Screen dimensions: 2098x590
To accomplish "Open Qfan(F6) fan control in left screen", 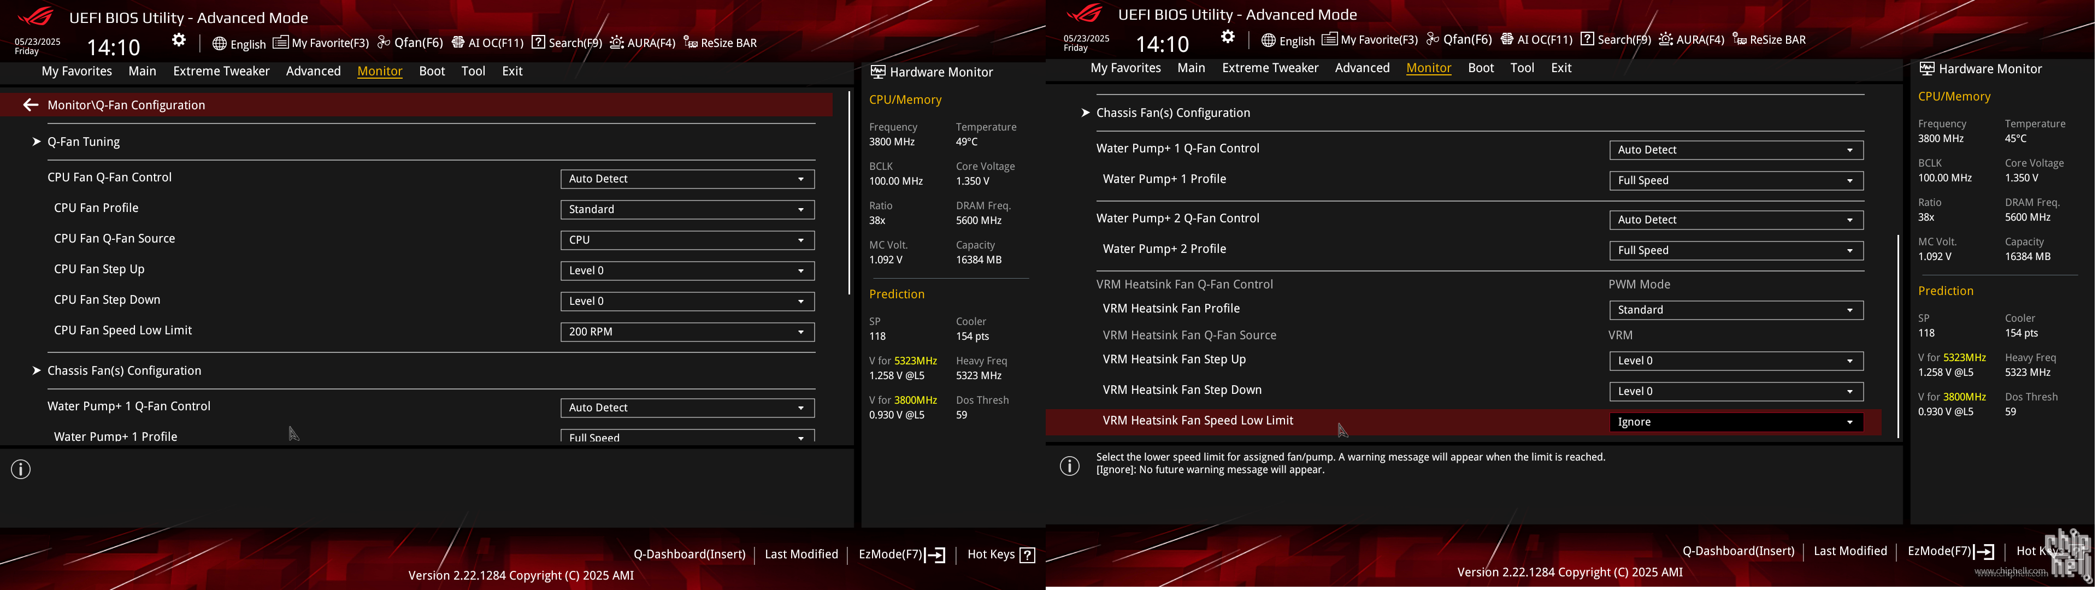I will [x=410, y=43].
